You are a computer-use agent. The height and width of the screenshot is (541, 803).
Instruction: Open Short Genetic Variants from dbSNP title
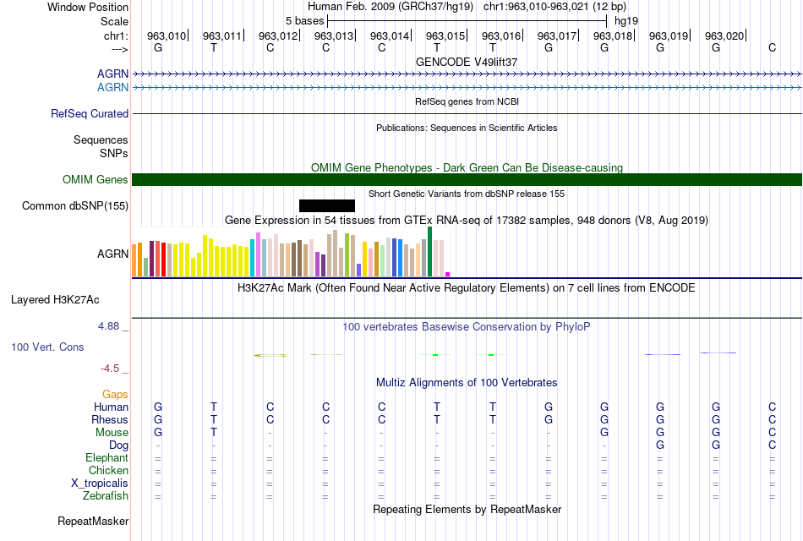[467, 194]
